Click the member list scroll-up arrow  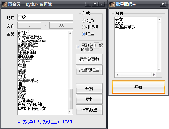pos(70,33)
